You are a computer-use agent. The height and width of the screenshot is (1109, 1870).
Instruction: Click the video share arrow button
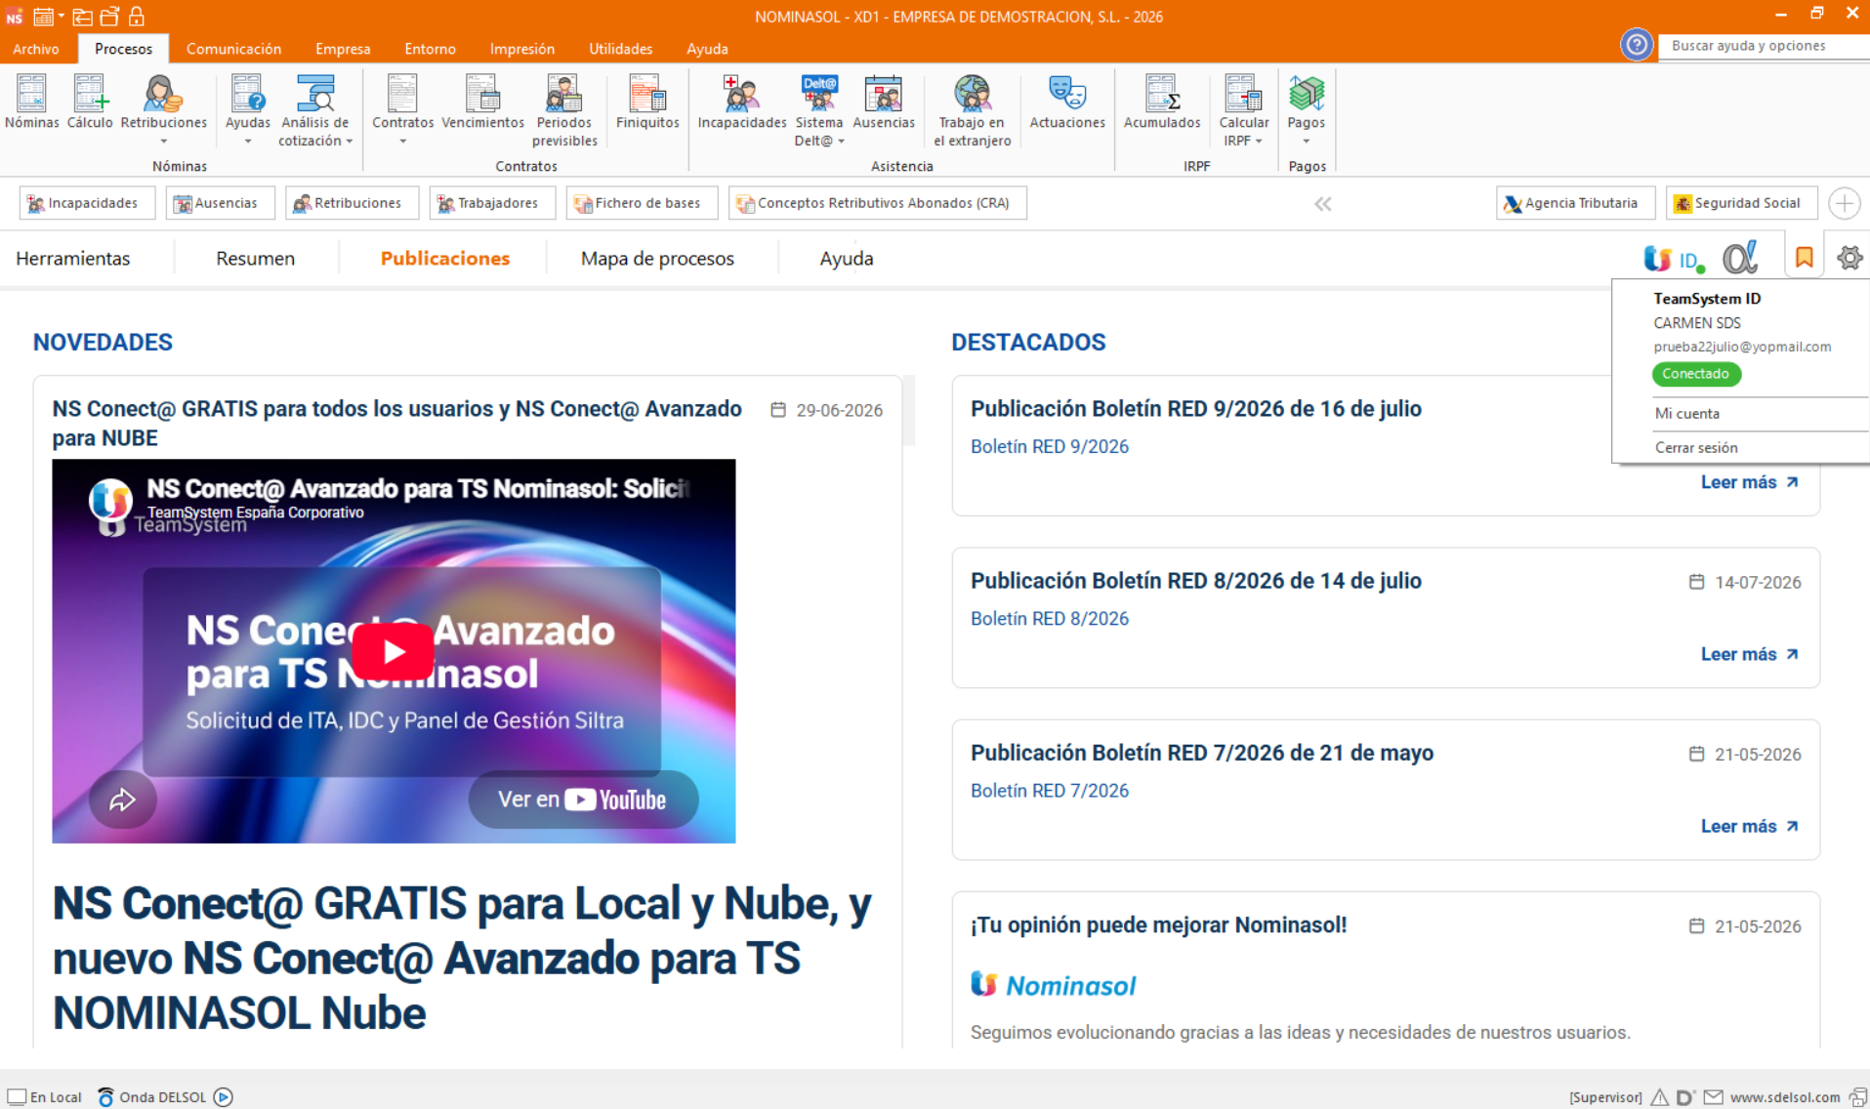pyautogui.click(x=122, y=800)
